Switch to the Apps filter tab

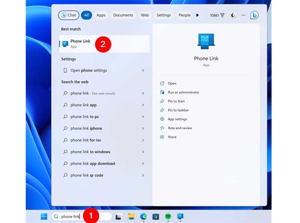click(100, 15)
